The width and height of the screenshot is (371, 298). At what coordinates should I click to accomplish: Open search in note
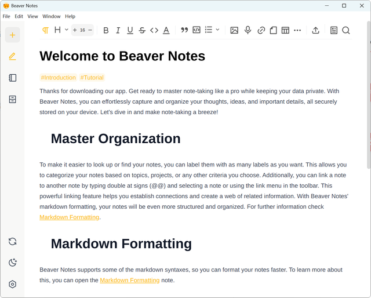pos(346,30)
